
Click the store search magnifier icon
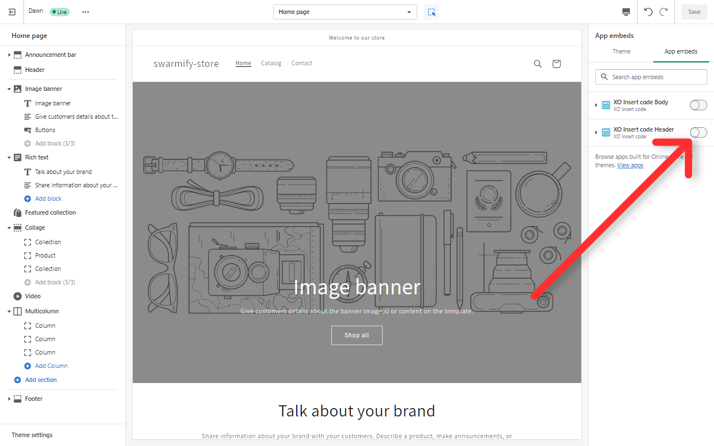click(538, 64)
